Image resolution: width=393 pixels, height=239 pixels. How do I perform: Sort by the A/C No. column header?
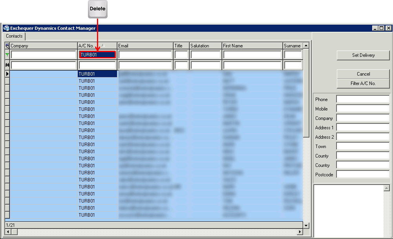(97, 46)
